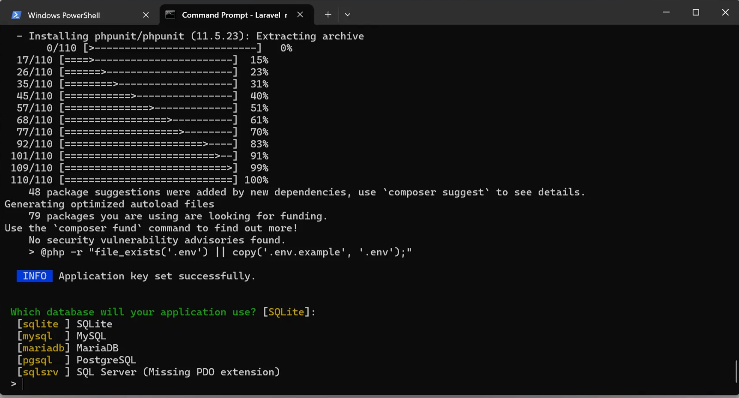
Task: Click '48 package suggestions were added' line
Action: coord(307,192)
